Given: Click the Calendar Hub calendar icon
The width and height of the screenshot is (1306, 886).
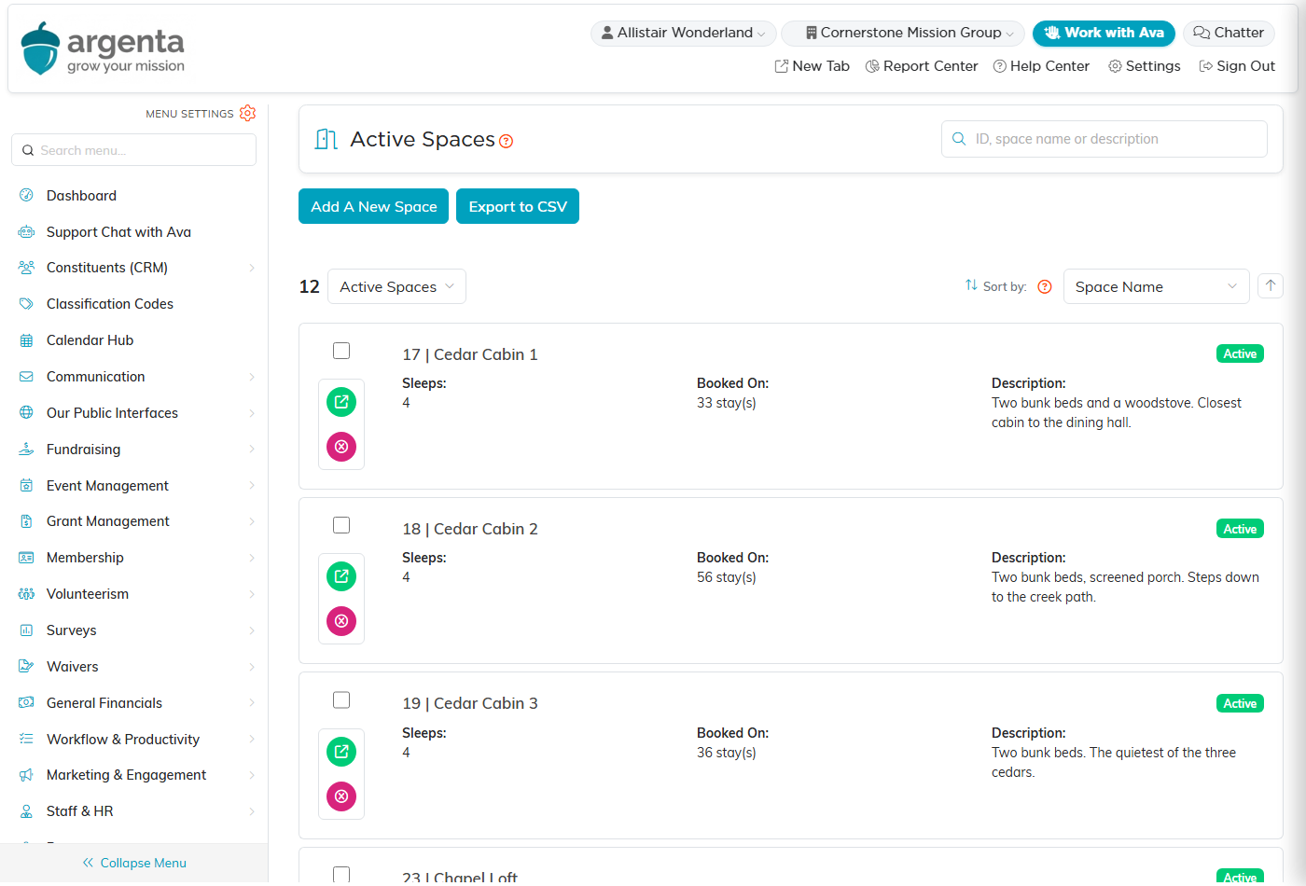Looking at the screenshot, I should coord(26,340).
